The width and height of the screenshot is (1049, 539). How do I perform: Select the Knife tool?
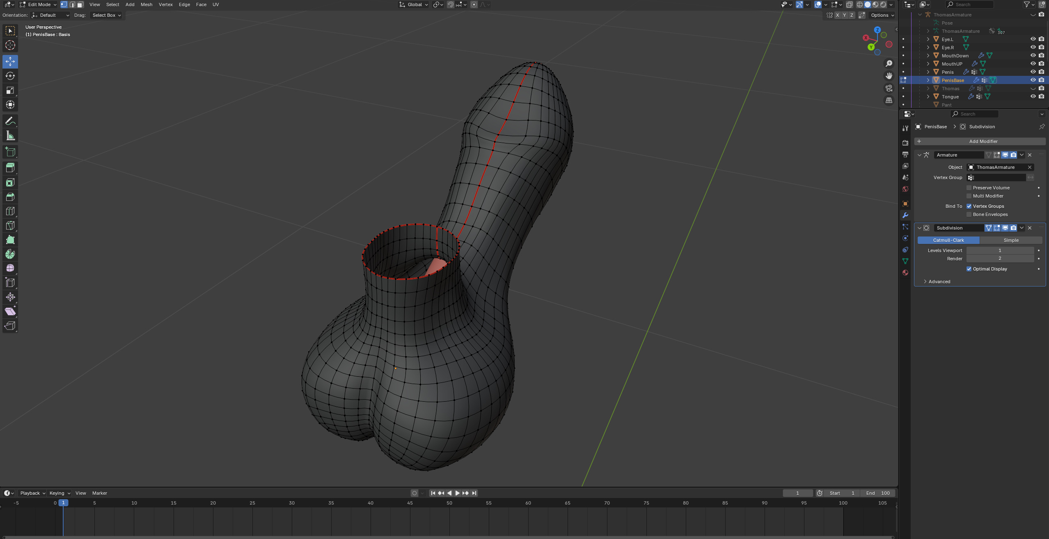10,225
